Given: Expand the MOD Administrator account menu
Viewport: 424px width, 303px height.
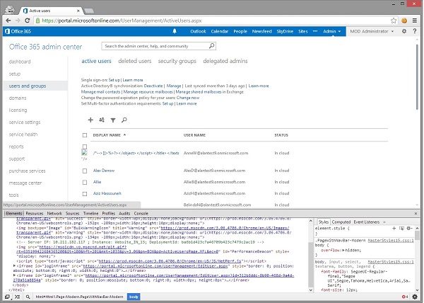Looking at the screenshot, I should pos(372,31).
